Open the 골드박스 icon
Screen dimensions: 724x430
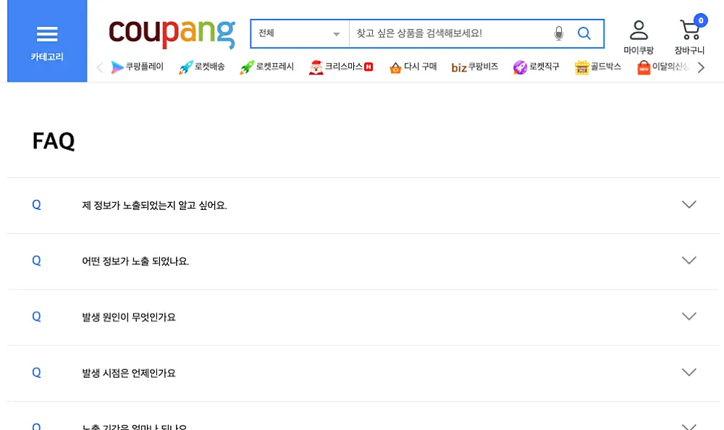584,67
